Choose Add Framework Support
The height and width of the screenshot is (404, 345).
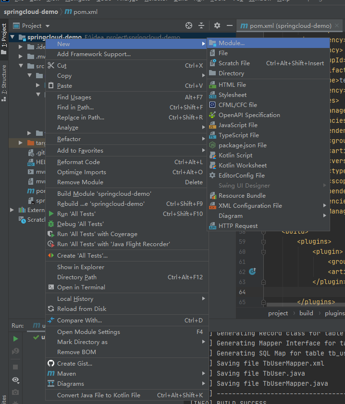tap(127, 54)
